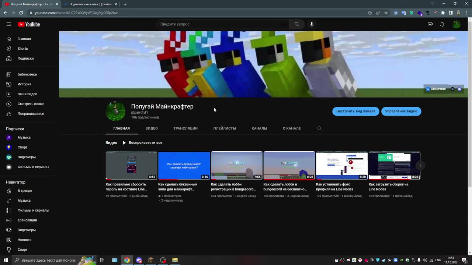Open Task View on the taskbar
The height and width of the screenshot is (265, 472).
tap(102, 260)
